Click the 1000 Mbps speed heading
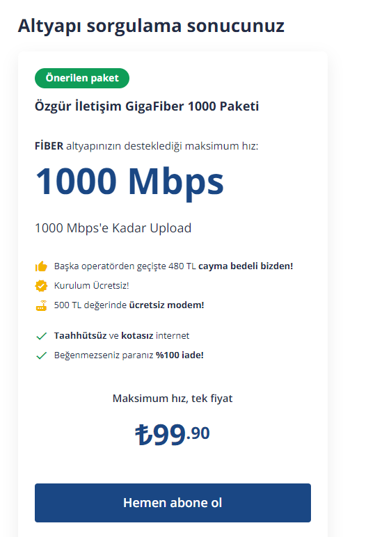 (129, 181)
